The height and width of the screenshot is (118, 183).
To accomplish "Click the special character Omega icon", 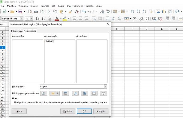I will point(177,11).
